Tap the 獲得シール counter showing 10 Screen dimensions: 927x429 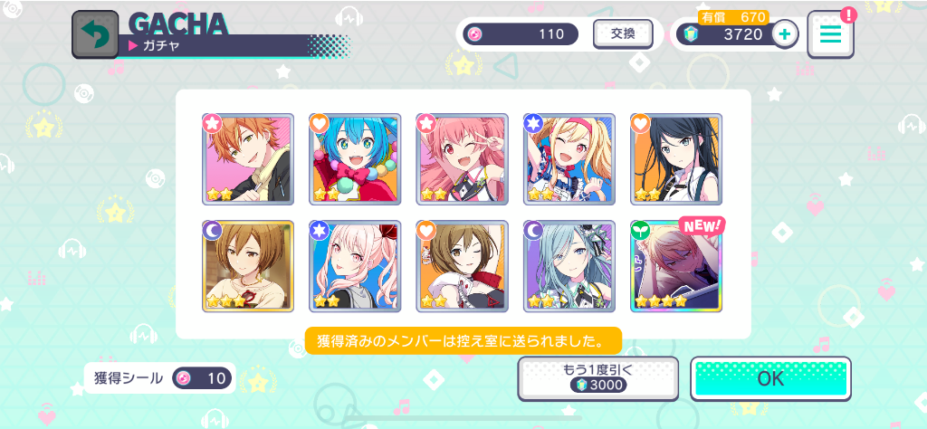pos(160,378)
